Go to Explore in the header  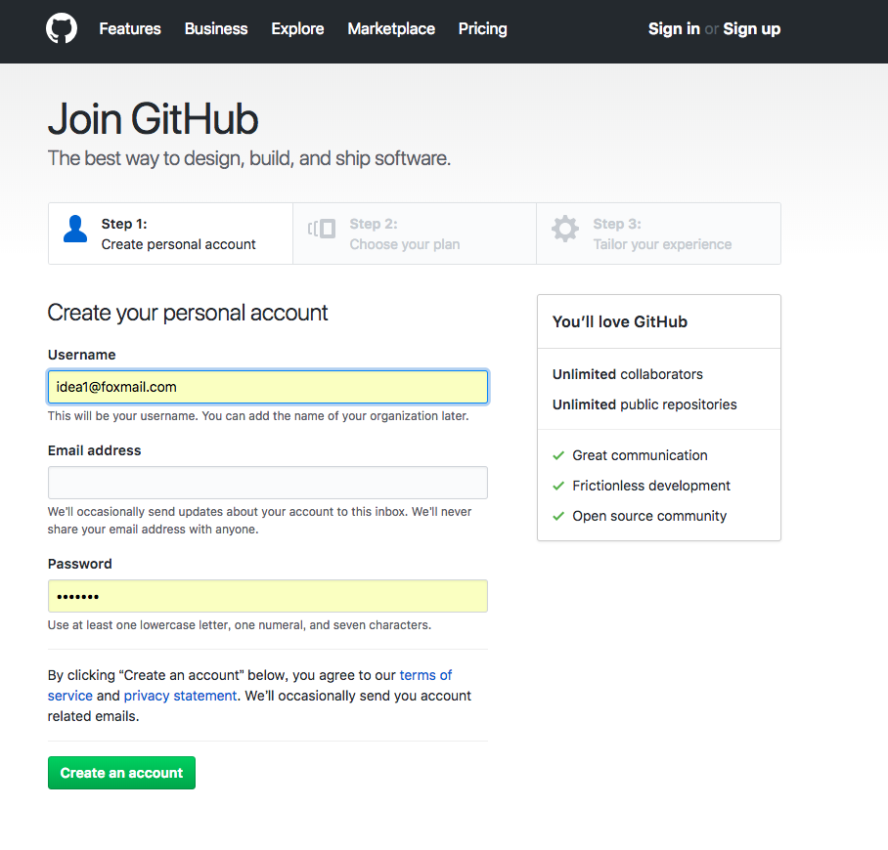[x=297, y=29]
